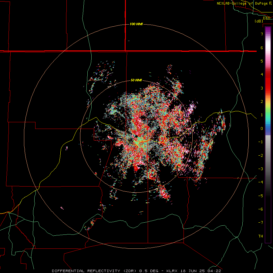
Task: Click the black radar site dot at center
Action: (x=136, y=136)
